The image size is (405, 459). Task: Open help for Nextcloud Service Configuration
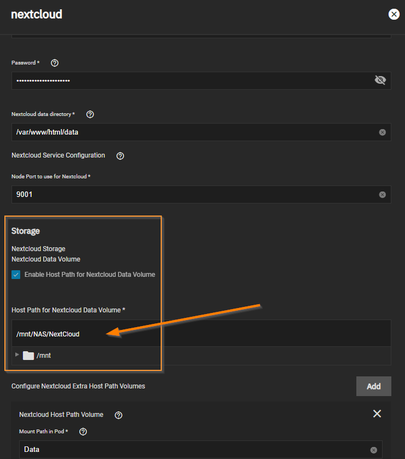pyautogui.click(x=120, y=156)
